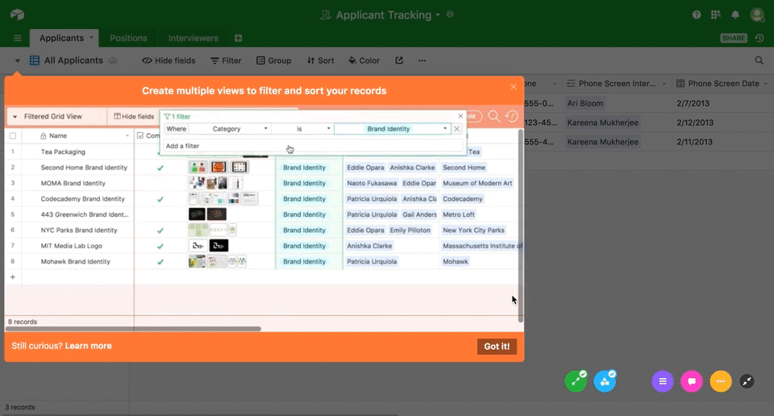Click the SHARE button

coord(734,38)
